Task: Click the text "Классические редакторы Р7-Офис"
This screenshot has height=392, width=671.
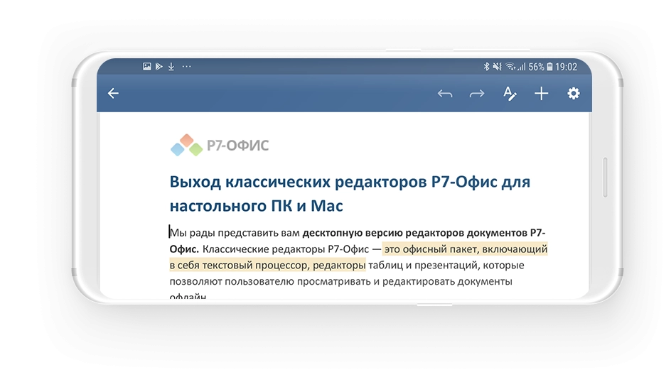Action: 286,249
